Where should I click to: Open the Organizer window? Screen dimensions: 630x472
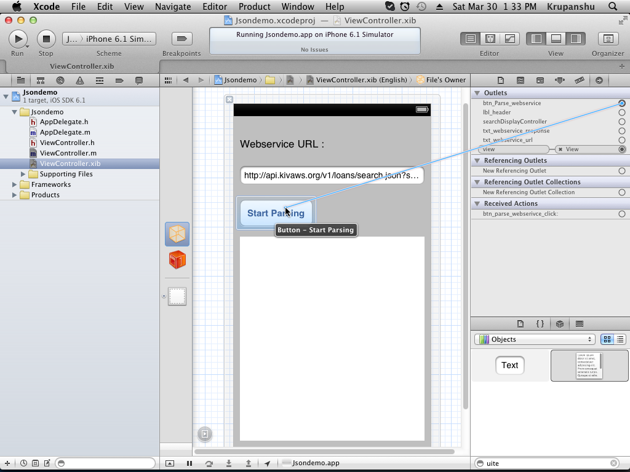[608, 39]
